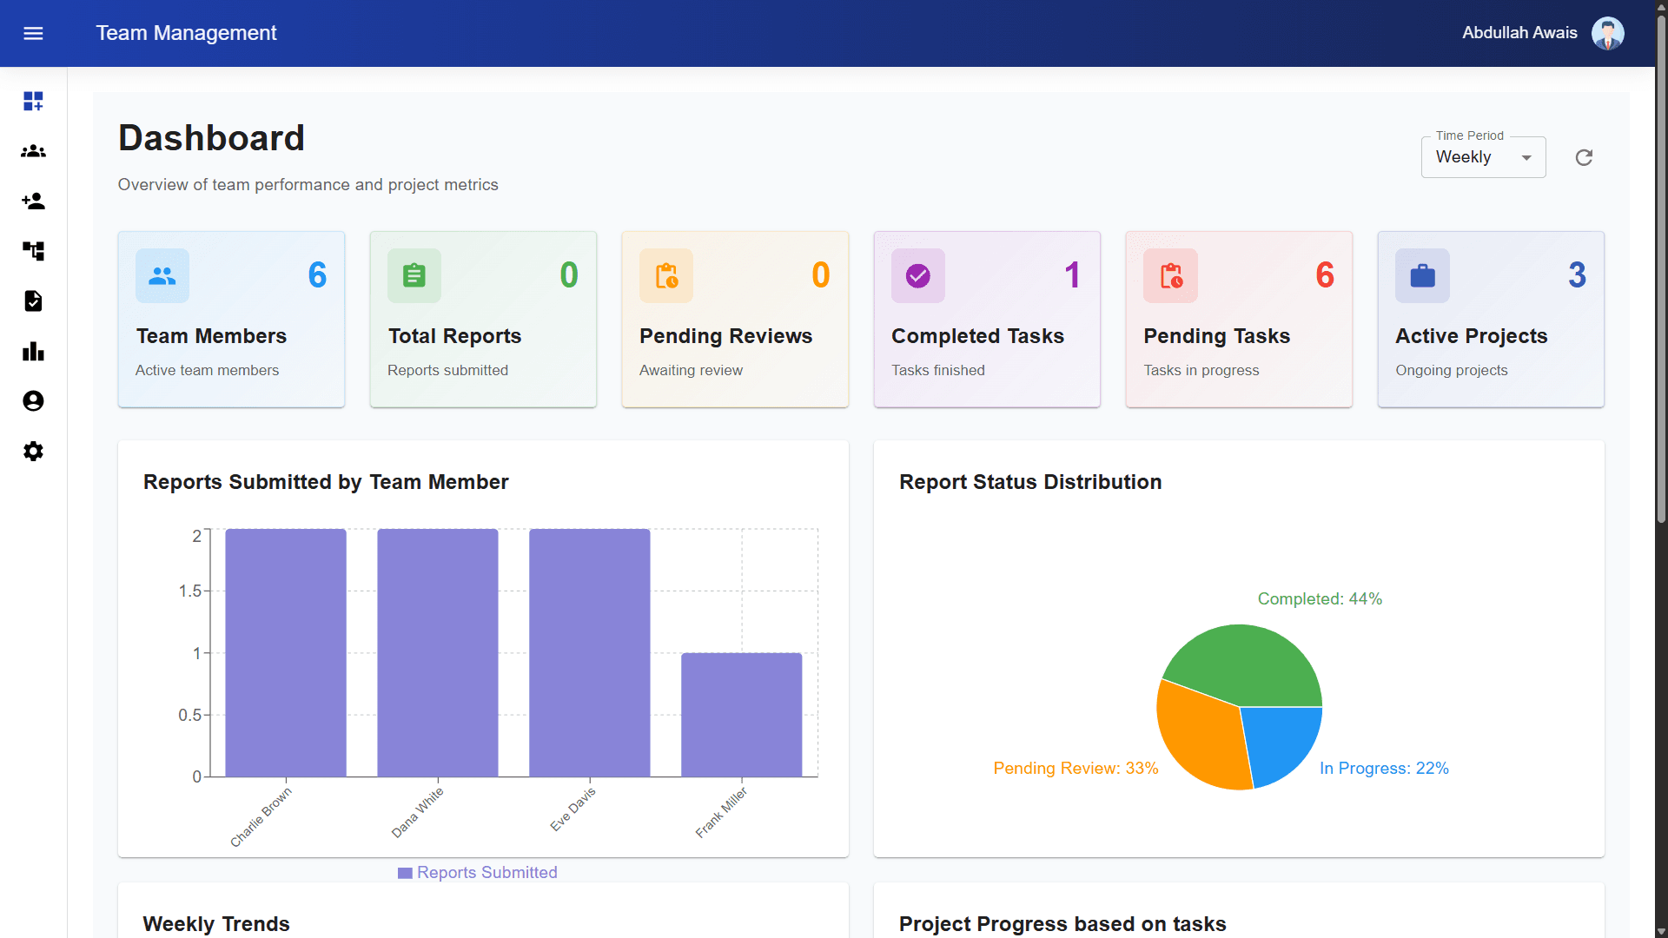
Task: Click the Team Members card people icon
Action: [162, 276]
